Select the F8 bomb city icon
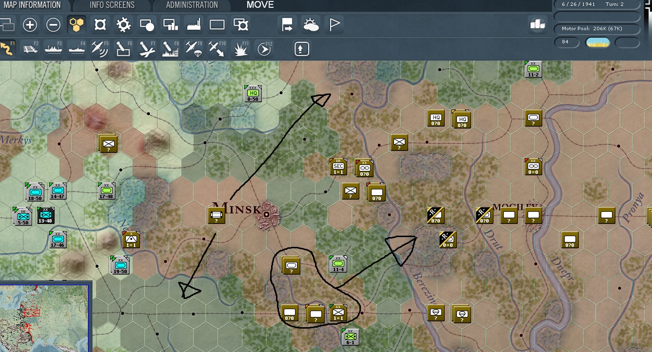 coord(170,49)
